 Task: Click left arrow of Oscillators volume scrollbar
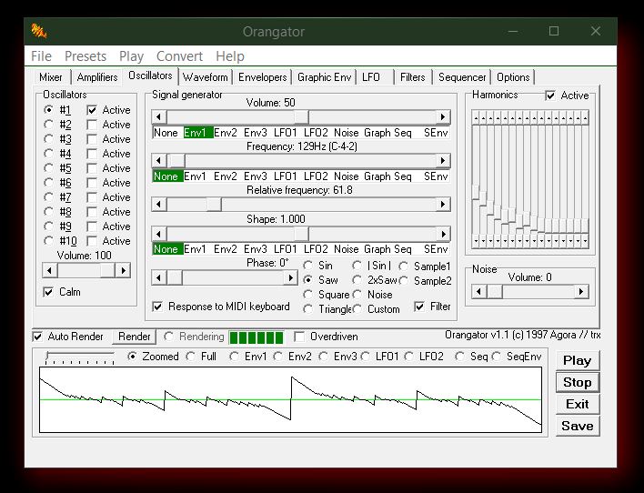click(50, 271)
